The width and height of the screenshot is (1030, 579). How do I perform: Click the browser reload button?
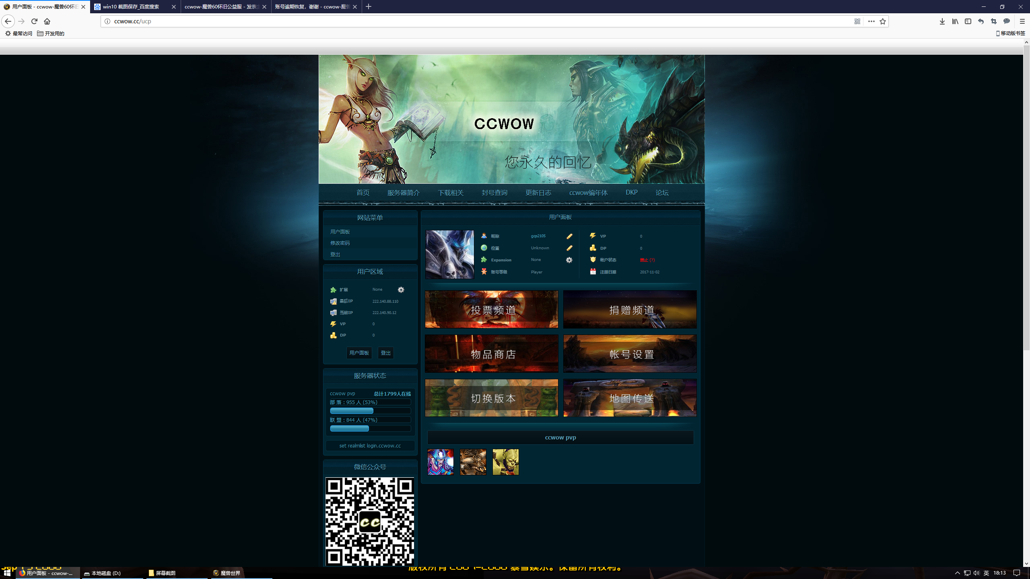(34, 21)
